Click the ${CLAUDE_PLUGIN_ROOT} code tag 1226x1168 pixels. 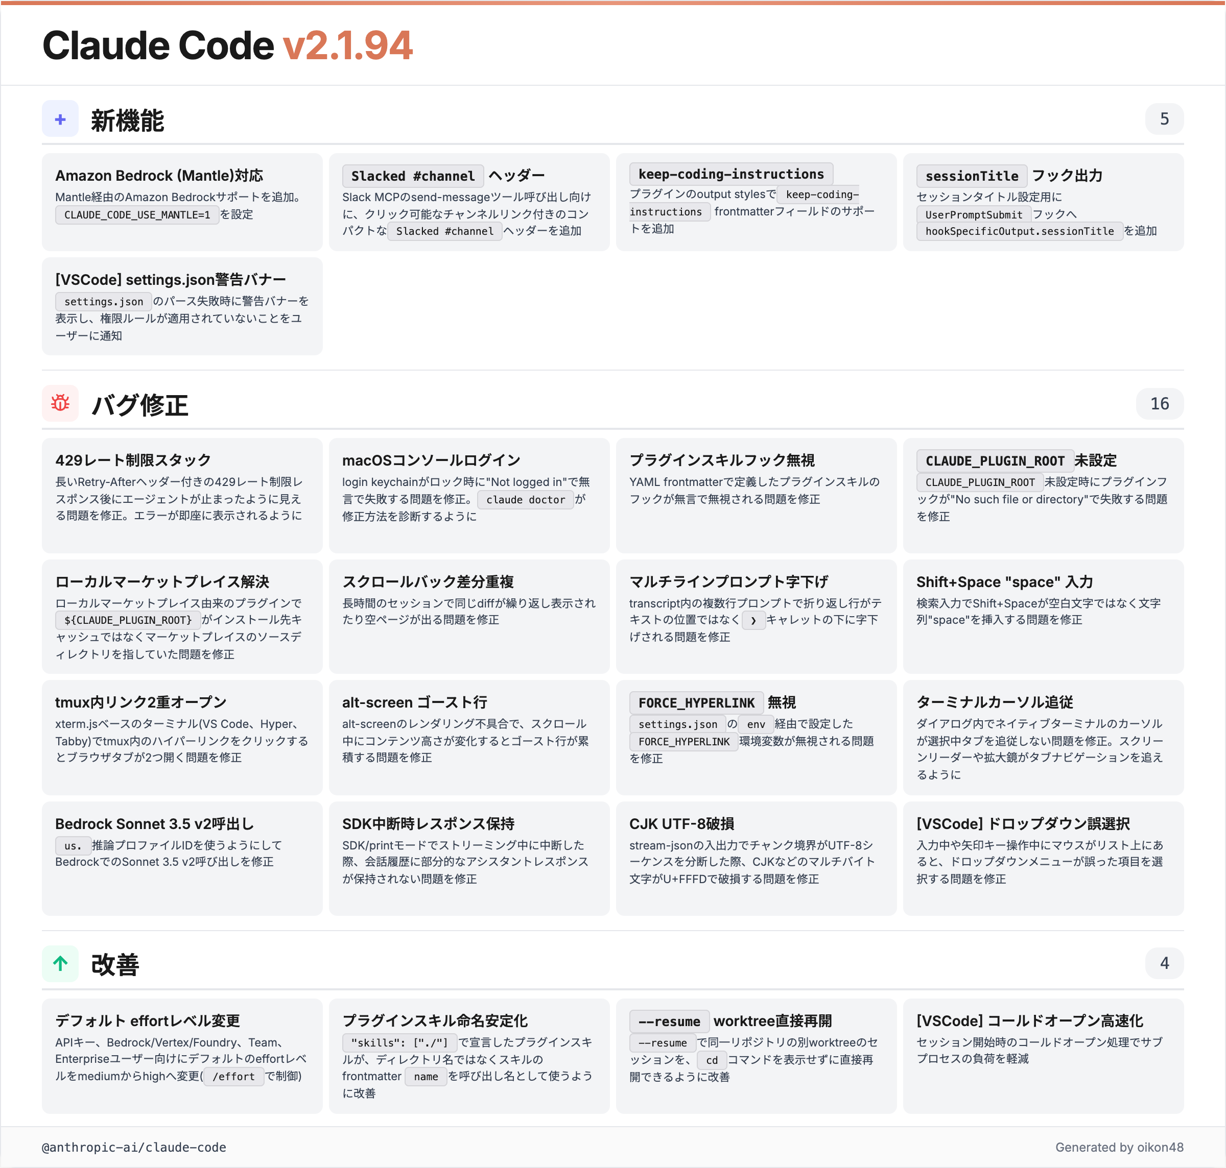[128, 620]
